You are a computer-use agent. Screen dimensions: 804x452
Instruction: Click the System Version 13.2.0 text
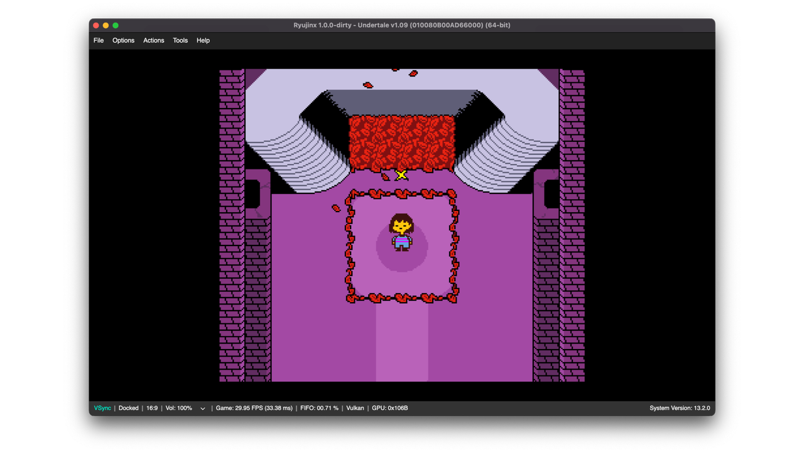pos(680,408)
